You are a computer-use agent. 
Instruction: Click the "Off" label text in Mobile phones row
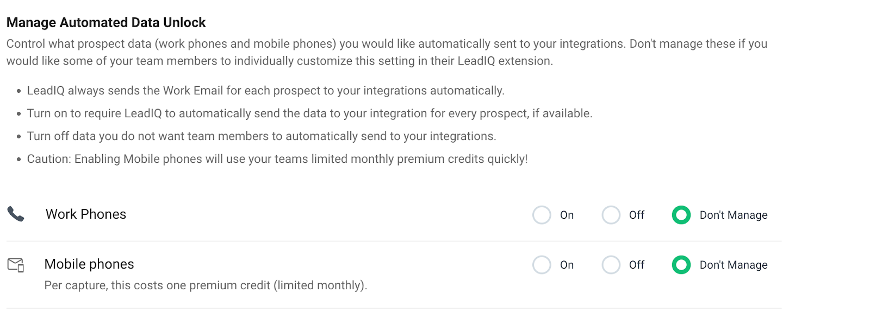point(637,265)
